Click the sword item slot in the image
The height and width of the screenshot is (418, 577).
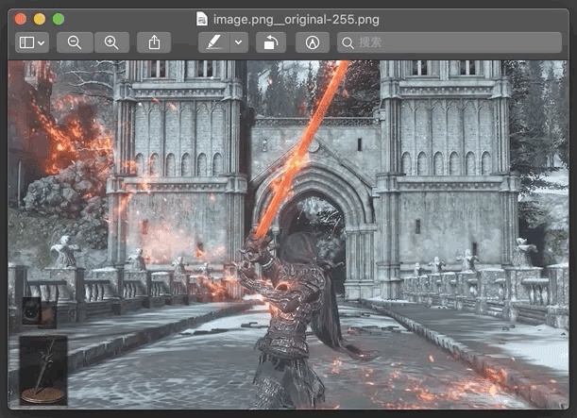[43, 370]
